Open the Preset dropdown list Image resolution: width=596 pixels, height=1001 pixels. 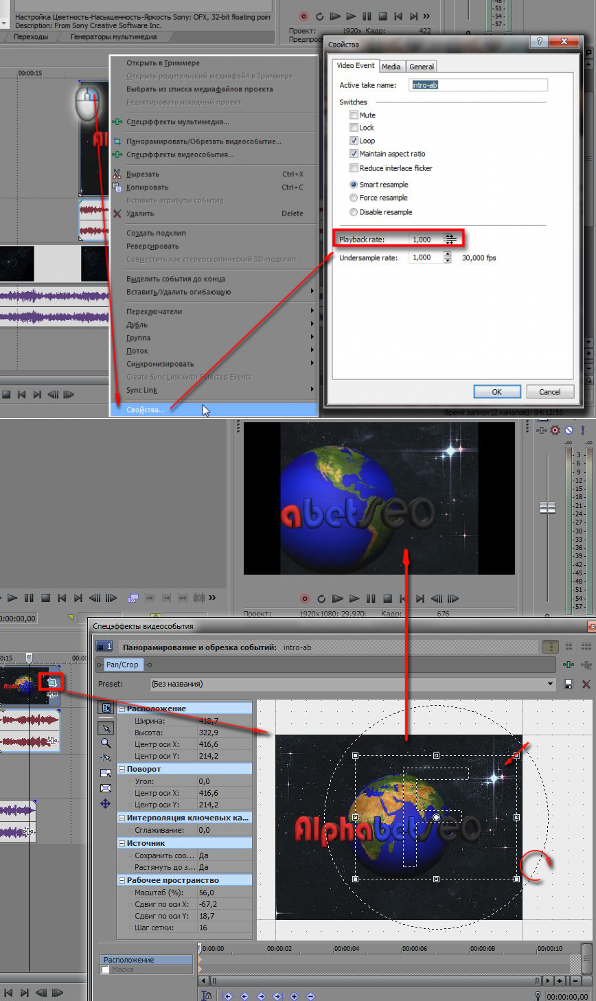550,684
